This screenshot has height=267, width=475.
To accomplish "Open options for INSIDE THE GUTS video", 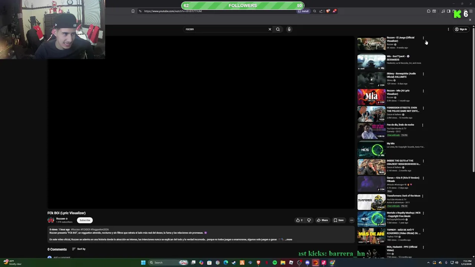I will (423, 161).
